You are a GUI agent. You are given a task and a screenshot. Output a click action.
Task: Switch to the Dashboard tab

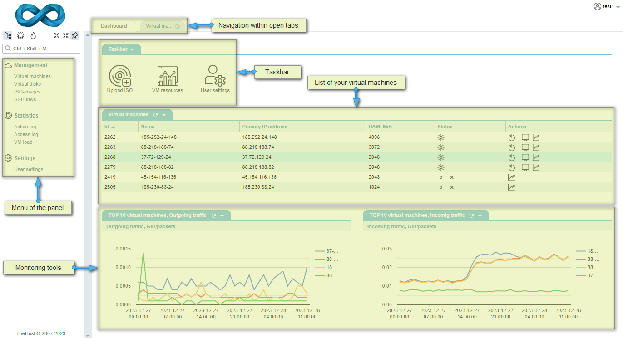114,26
